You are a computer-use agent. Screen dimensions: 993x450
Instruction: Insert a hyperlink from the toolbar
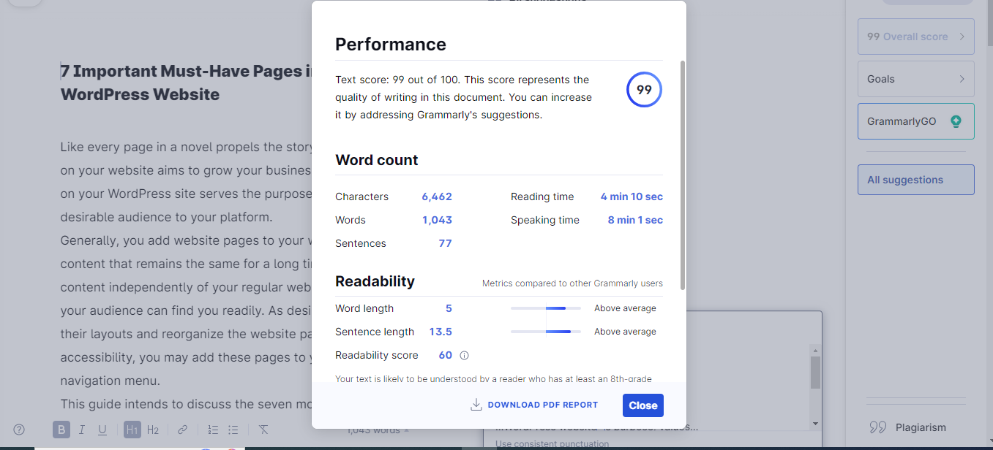click(x=183, y=430)
